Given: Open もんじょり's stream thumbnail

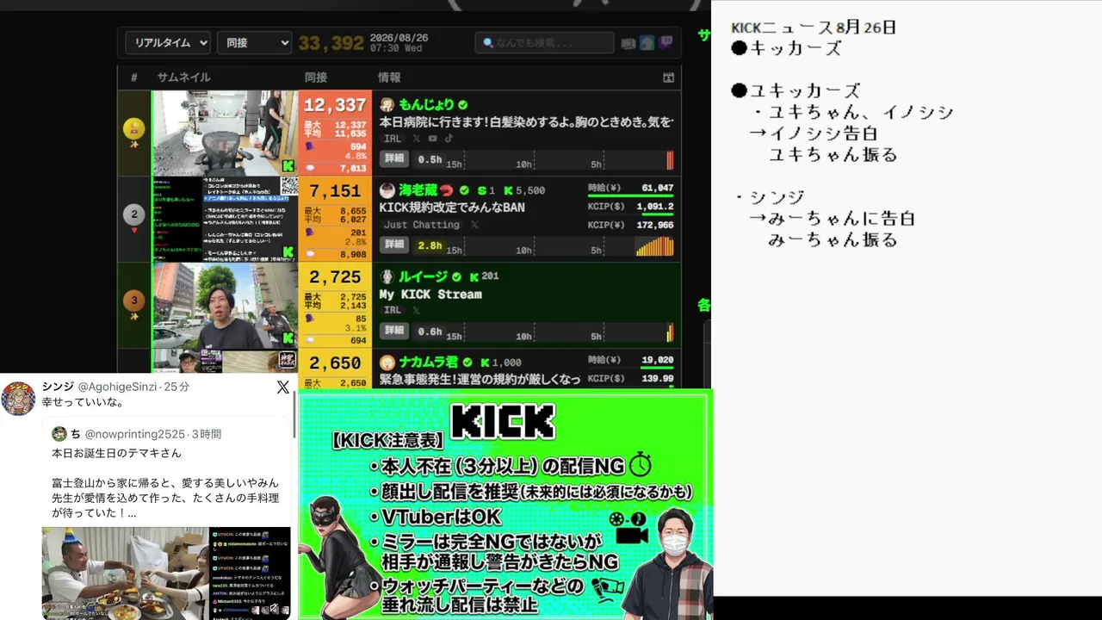Looking at the screenshot, I should click(x=225, y=133).
